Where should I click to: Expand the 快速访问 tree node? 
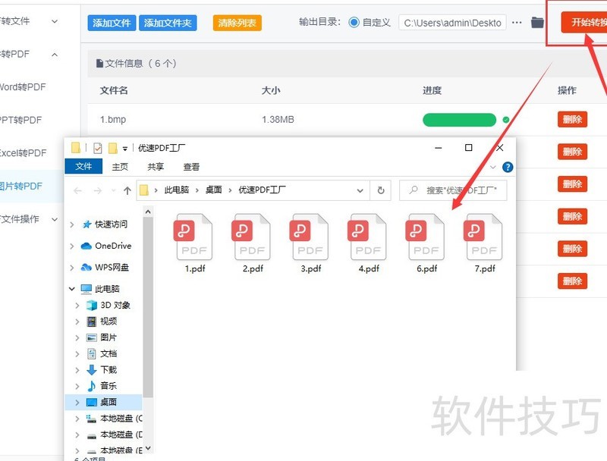[72, 224]
